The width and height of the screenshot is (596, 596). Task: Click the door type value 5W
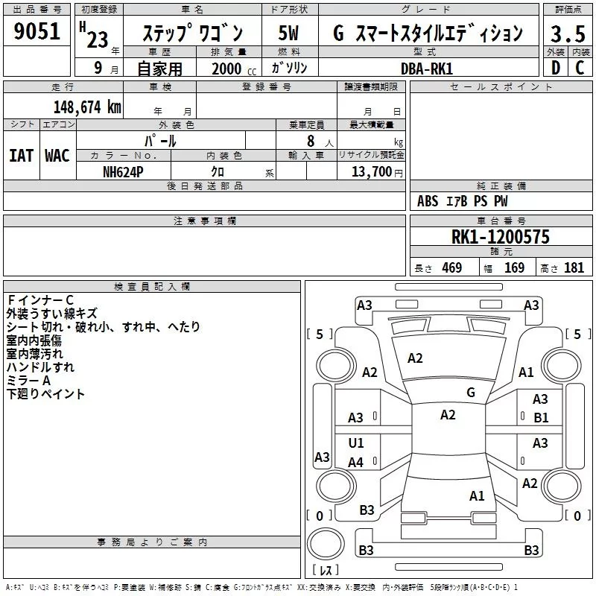[x=288, y=33]
